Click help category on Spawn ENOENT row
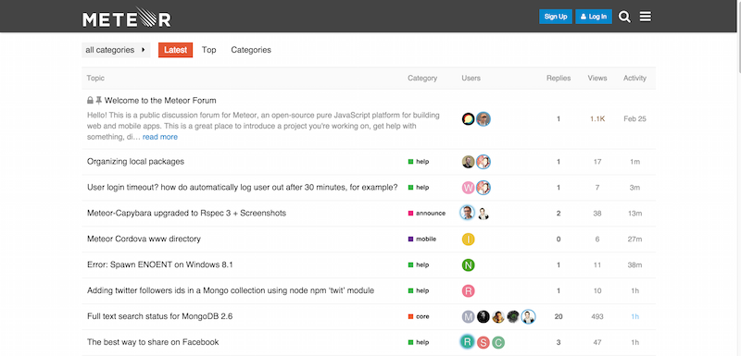The width and height of the screenshot is (741, 356). (419, 265)
